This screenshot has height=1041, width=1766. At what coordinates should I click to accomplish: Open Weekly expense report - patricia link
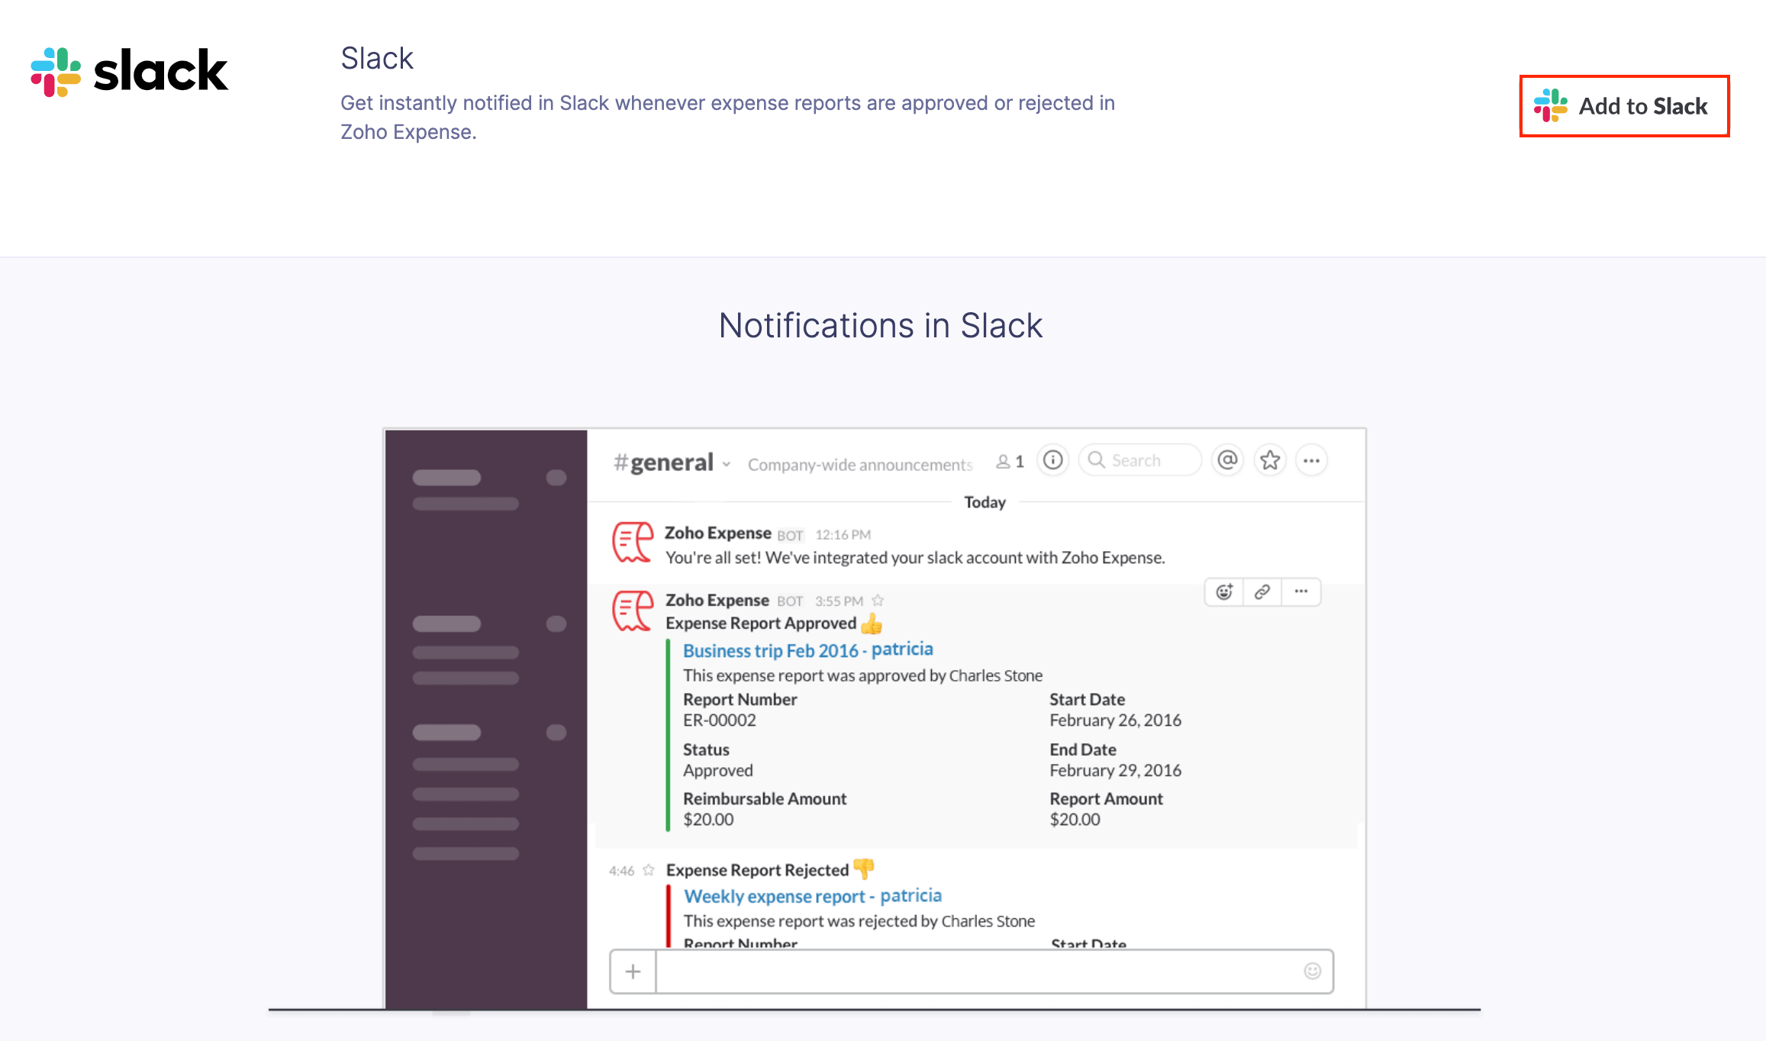pyautogui.click(x=812, y=896)
